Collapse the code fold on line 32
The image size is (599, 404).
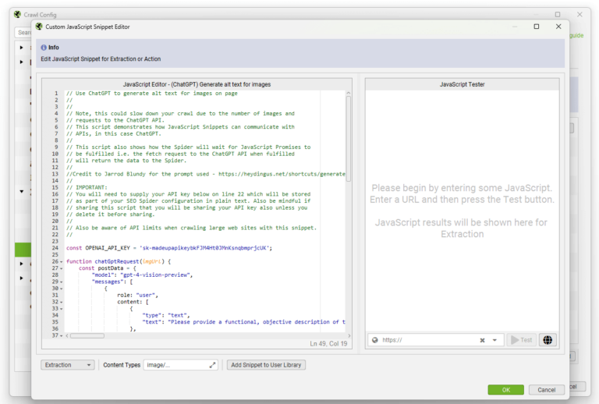click(x=61, y=302)
